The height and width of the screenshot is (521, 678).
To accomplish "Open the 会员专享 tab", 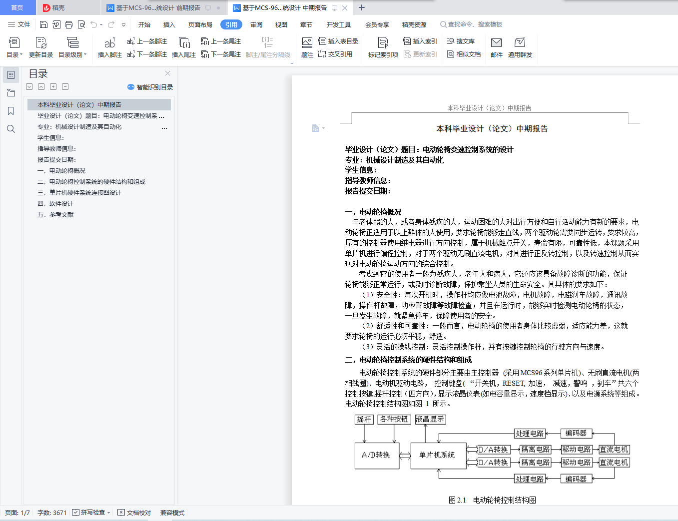I will pos(377,24).
